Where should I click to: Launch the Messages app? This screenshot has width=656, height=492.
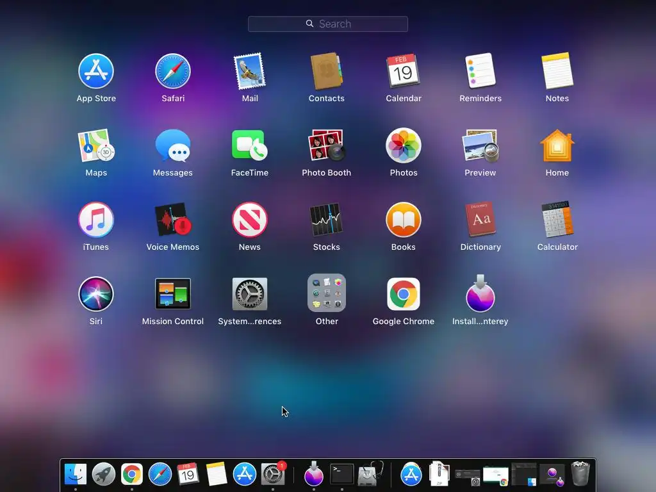pos(173,145)
